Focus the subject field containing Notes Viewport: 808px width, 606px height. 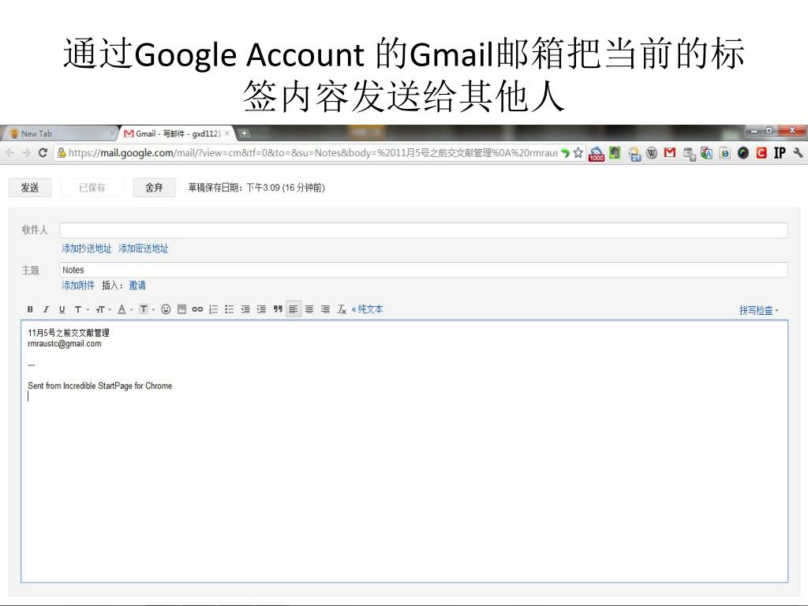(x=424, y=270)
